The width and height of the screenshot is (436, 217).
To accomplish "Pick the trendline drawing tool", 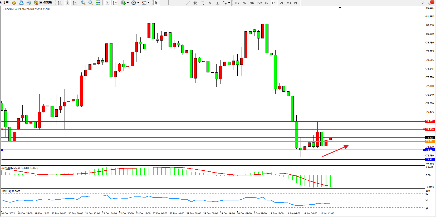I will pos(188,3).
